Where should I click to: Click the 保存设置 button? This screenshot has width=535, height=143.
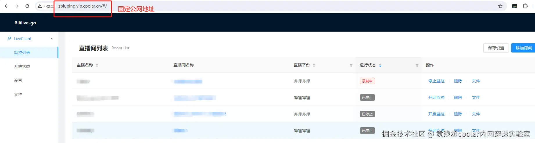click(x=496, y=48)
